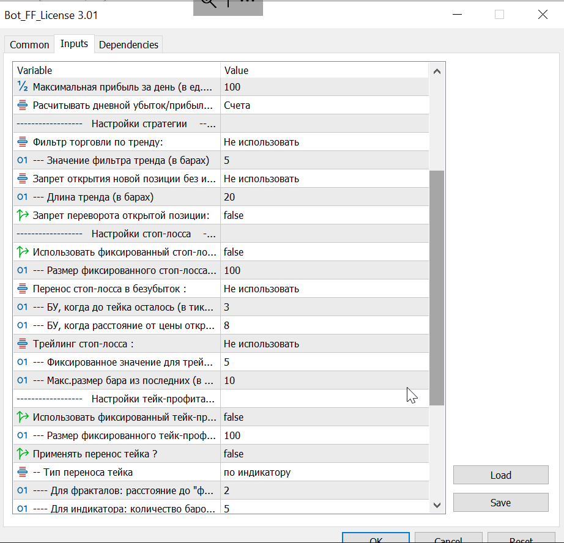This screenshot has height=543, width=564.
Task: Open the 'по индикатору' value dropdown
Action: tap(324, 472)
